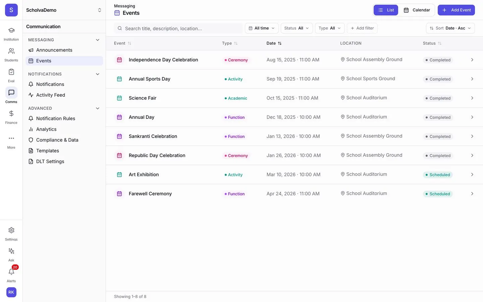
Task: Open the Farewell Ceremony row chevron
Action: pyautogui.click(x=472, y=194)
